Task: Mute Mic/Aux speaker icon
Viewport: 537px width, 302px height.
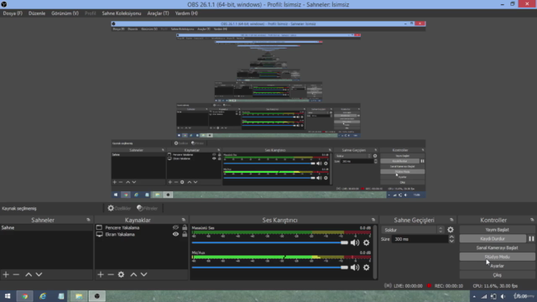Action: 355,267
